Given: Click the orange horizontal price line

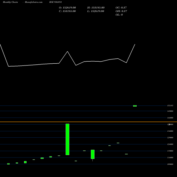Looking at the screenshot, I should tap(88, 122).
